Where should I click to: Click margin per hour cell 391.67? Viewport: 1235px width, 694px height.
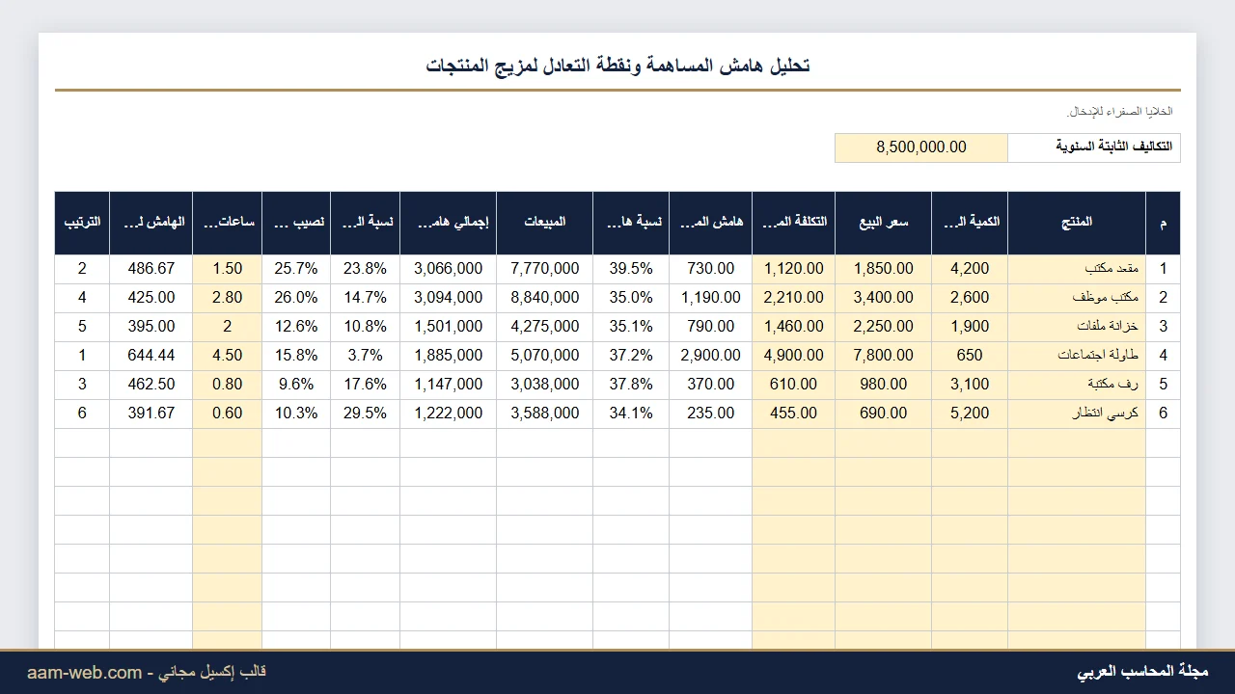[x=151, y=414]
